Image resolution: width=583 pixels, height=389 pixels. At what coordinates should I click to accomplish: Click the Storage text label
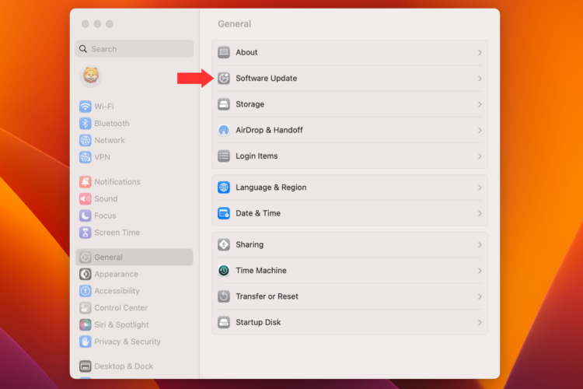click(250, 104)
